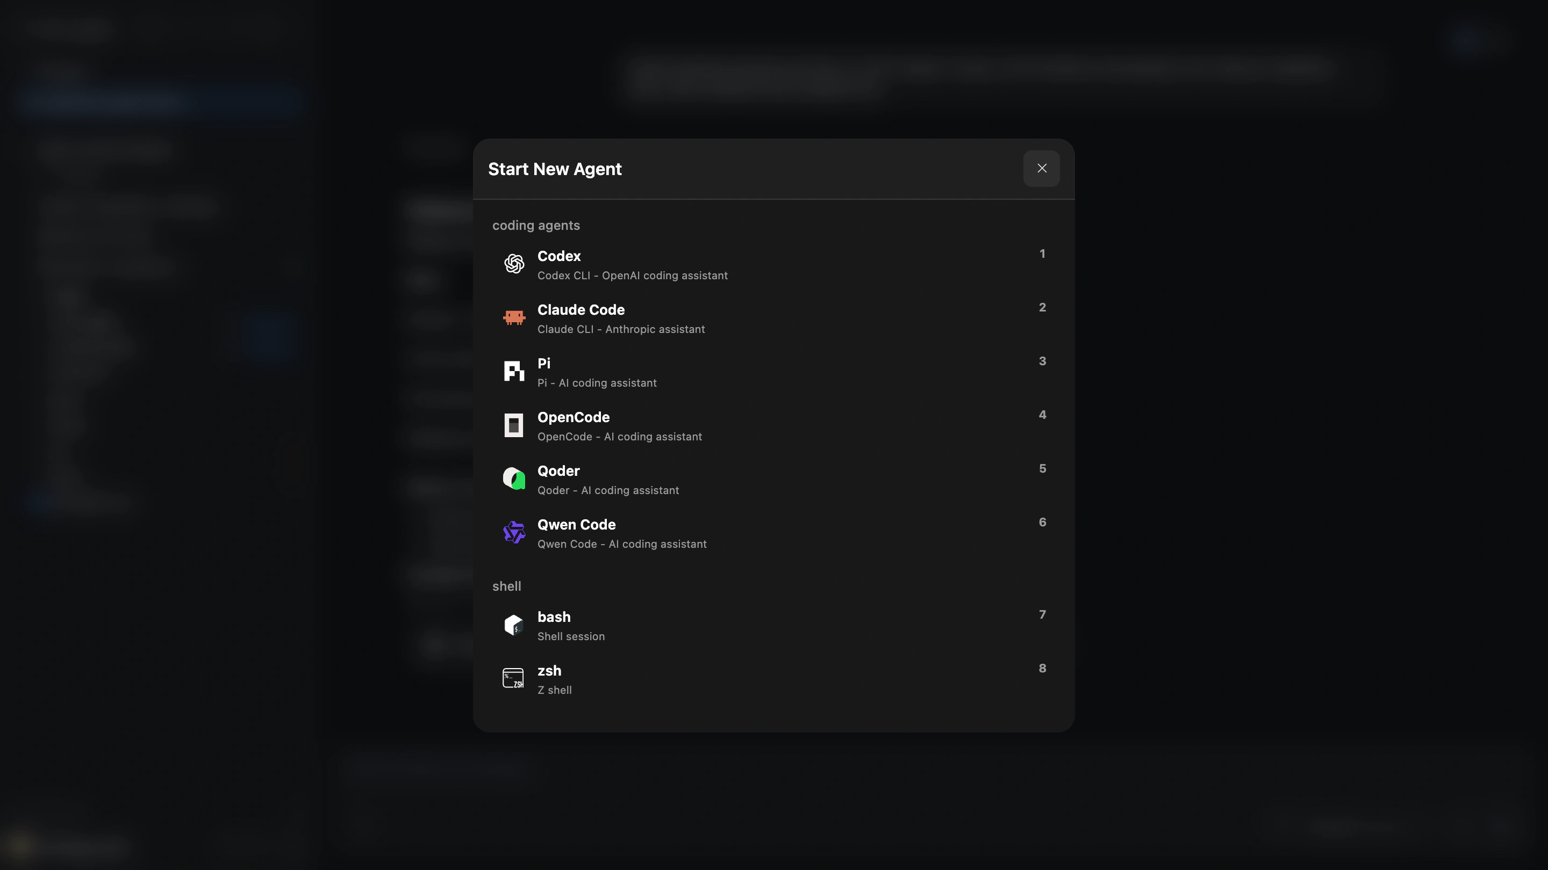1548x870 pixels.
Task: Click the bash shell icon
Action: point(514,625)
